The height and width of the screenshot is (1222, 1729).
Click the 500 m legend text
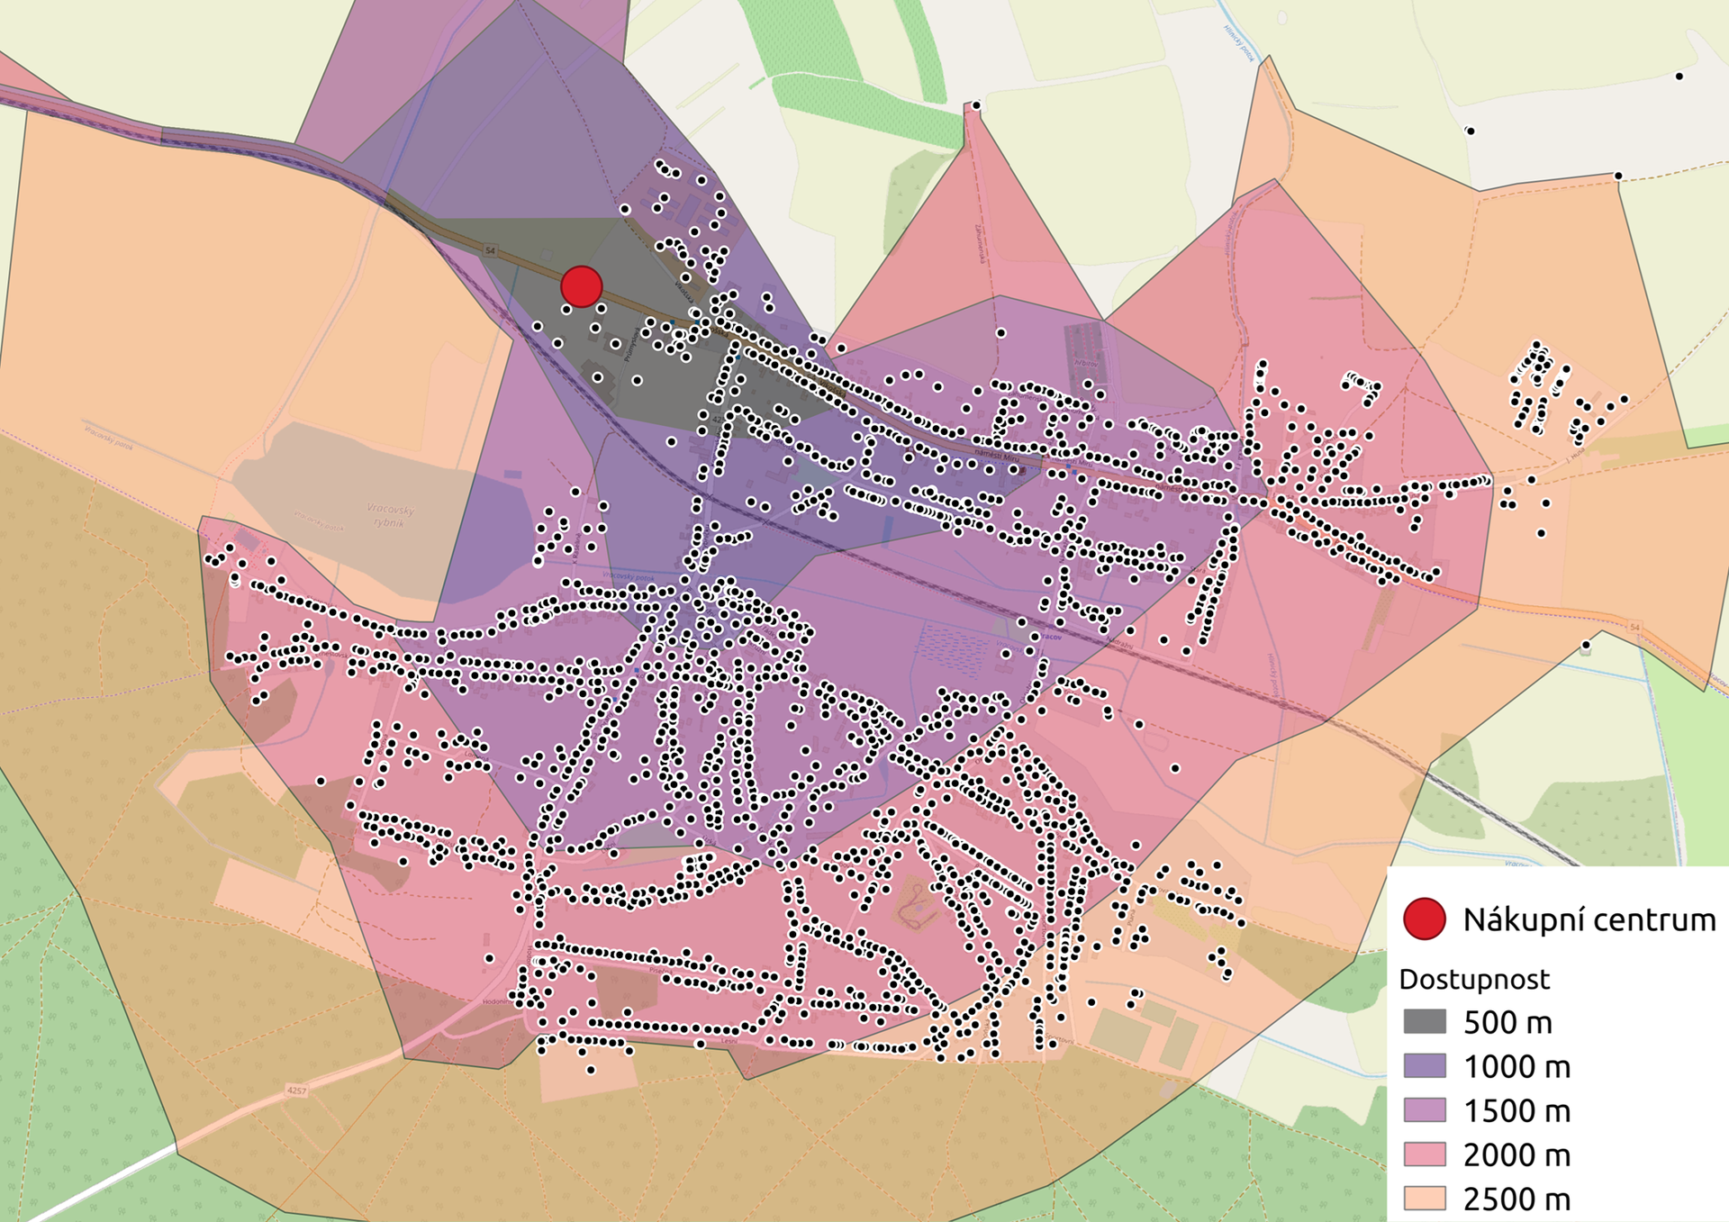[1507, 1022]
